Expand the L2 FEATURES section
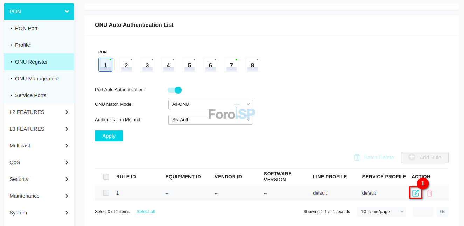 pos(39,112)
